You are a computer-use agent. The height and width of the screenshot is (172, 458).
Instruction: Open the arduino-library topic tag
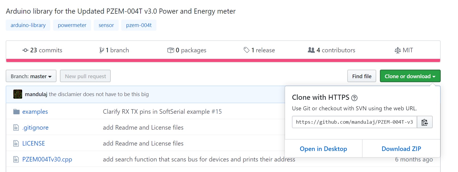[28, 25]
